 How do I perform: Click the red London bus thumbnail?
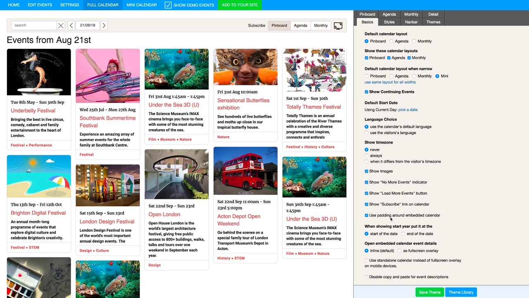pyautogui.click(x=245, y=171)
